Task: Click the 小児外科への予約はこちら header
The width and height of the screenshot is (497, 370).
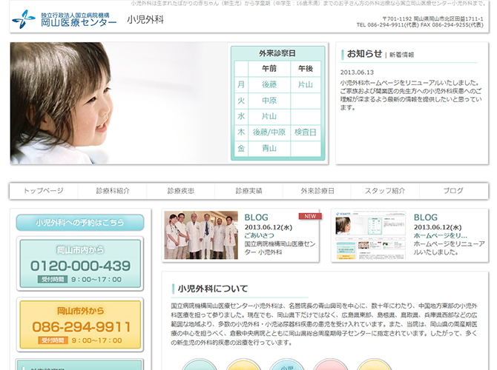Action: pos(79,222)
